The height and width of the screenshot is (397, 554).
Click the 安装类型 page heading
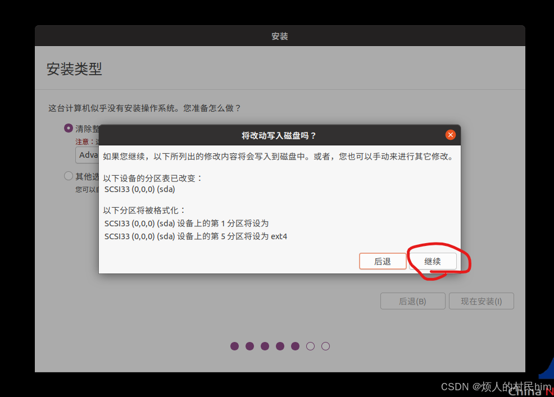(74, 69)
